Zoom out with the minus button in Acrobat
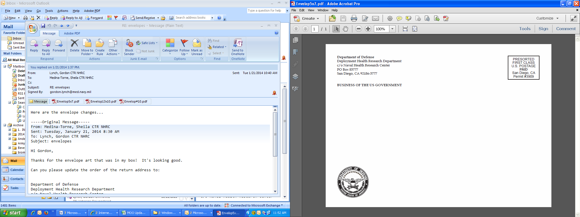 tap(359, 29)
